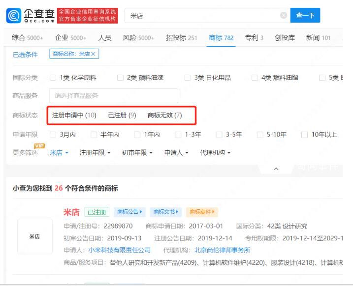The width and height of the screenshot is (353, 286).
Task: Check the 1-3年 checkbox
Action: click(178, 135)
